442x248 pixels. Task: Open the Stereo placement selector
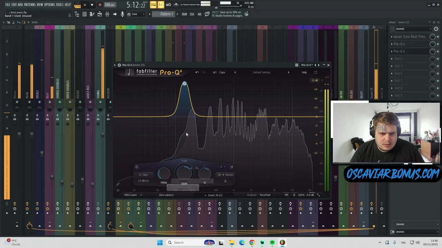(225, 175)
